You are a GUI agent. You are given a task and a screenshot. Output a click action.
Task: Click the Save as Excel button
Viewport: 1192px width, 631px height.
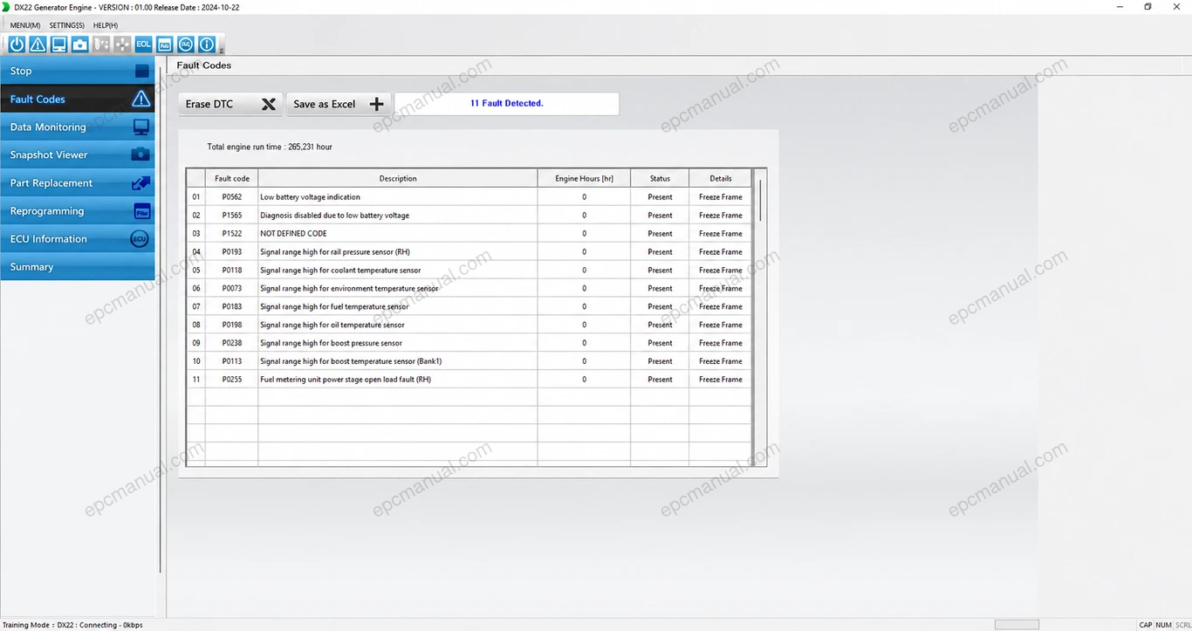click(x=339, y=104)
